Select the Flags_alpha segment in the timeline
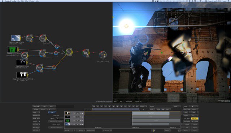The image size is (231, 133). point(151,113)
